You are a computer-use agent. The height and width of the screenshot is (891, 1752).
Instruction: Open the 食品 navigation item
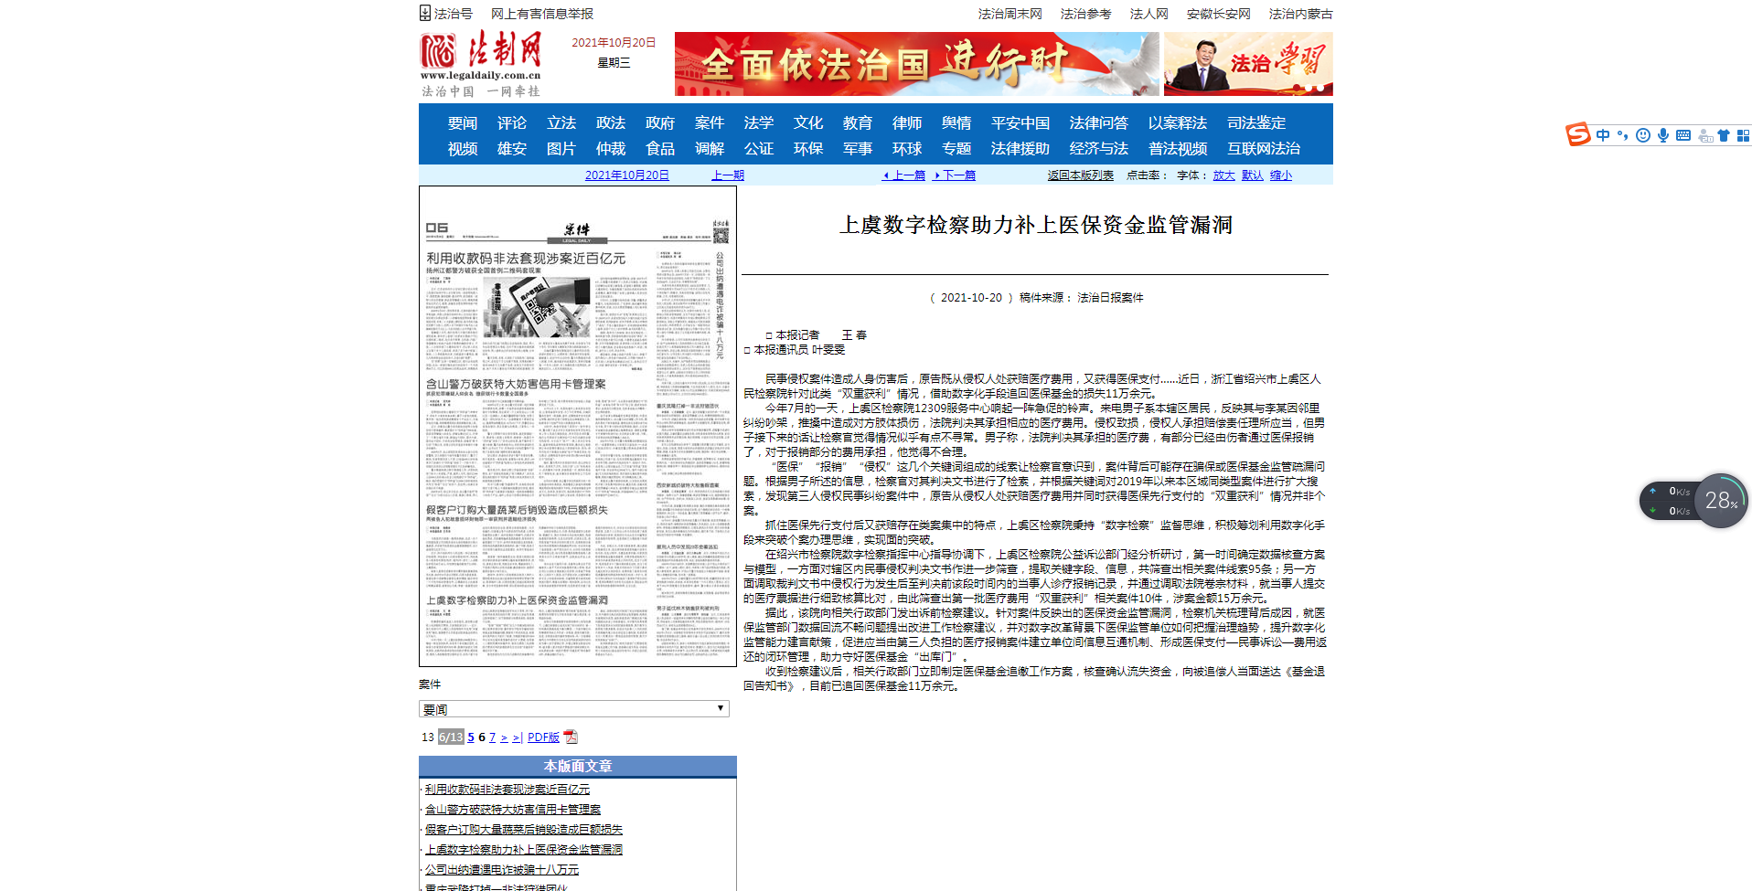tap(660, 148)
